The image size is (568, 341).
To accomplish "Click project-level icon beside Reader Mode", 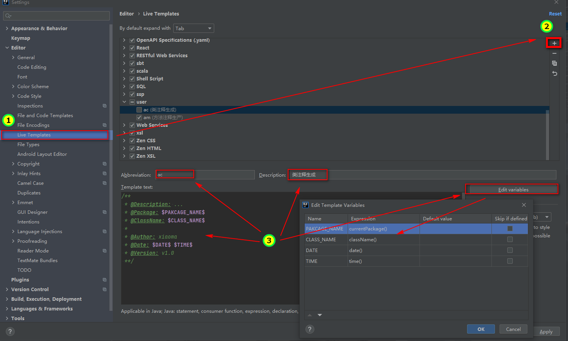I will pos(104,251).
